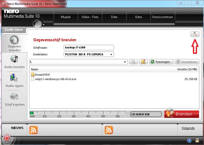Click the PowerDVD9 folder icon

[33, 75]
